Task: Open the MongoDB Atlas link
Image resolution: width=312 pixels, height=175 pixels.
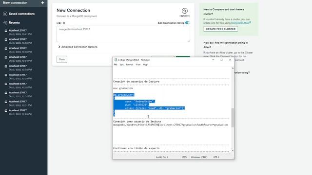Action: [241, 23]
